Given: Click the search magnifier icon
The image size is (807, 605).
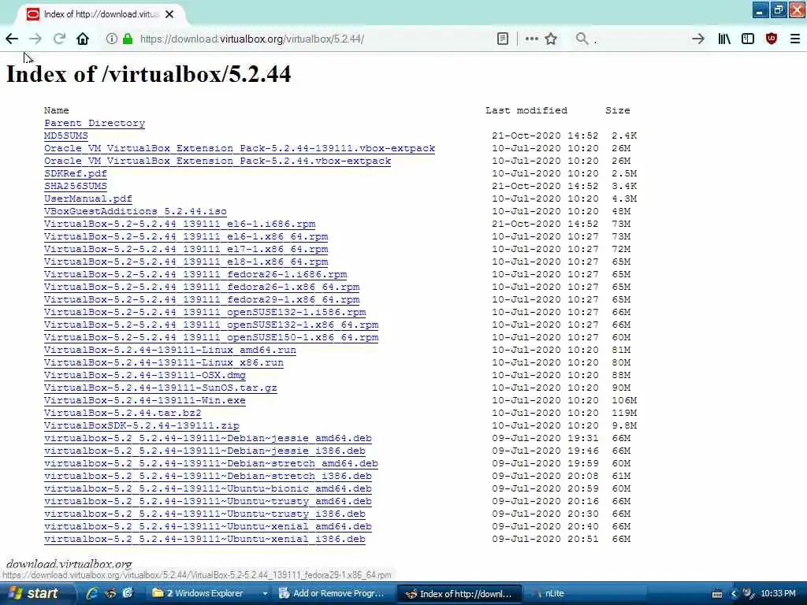Looking at the screenshot, I should click(x=582, y=39).
